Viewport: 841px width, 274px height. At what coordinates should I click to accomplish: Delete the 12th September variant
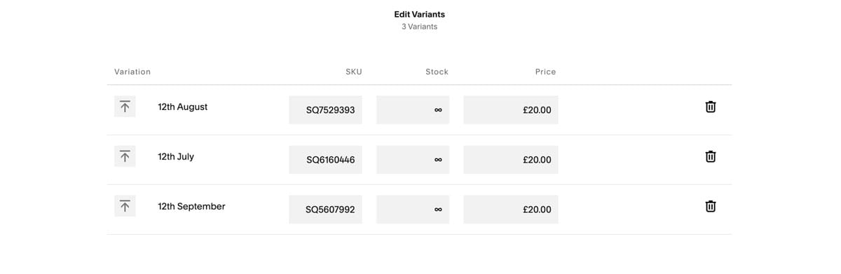click(710, 206)
